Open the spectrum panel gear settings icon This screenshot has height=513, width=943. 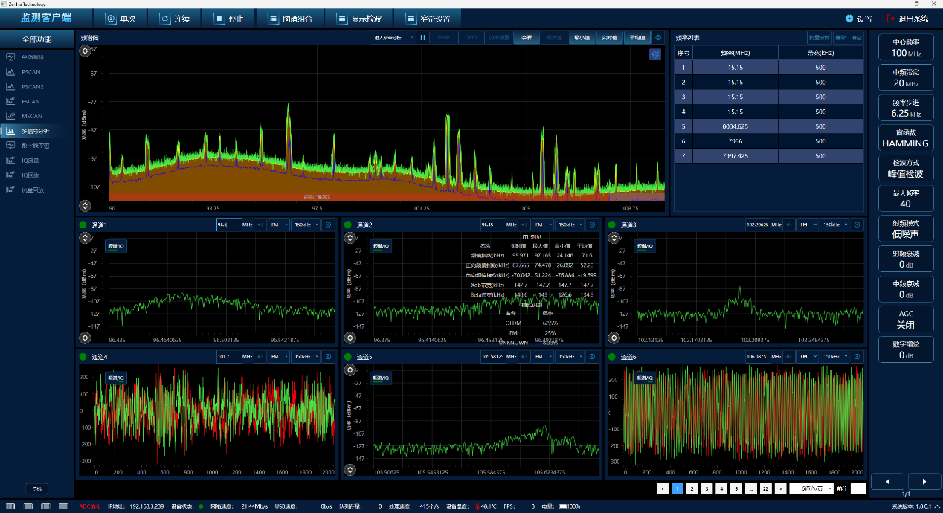[x=657, y=37]
